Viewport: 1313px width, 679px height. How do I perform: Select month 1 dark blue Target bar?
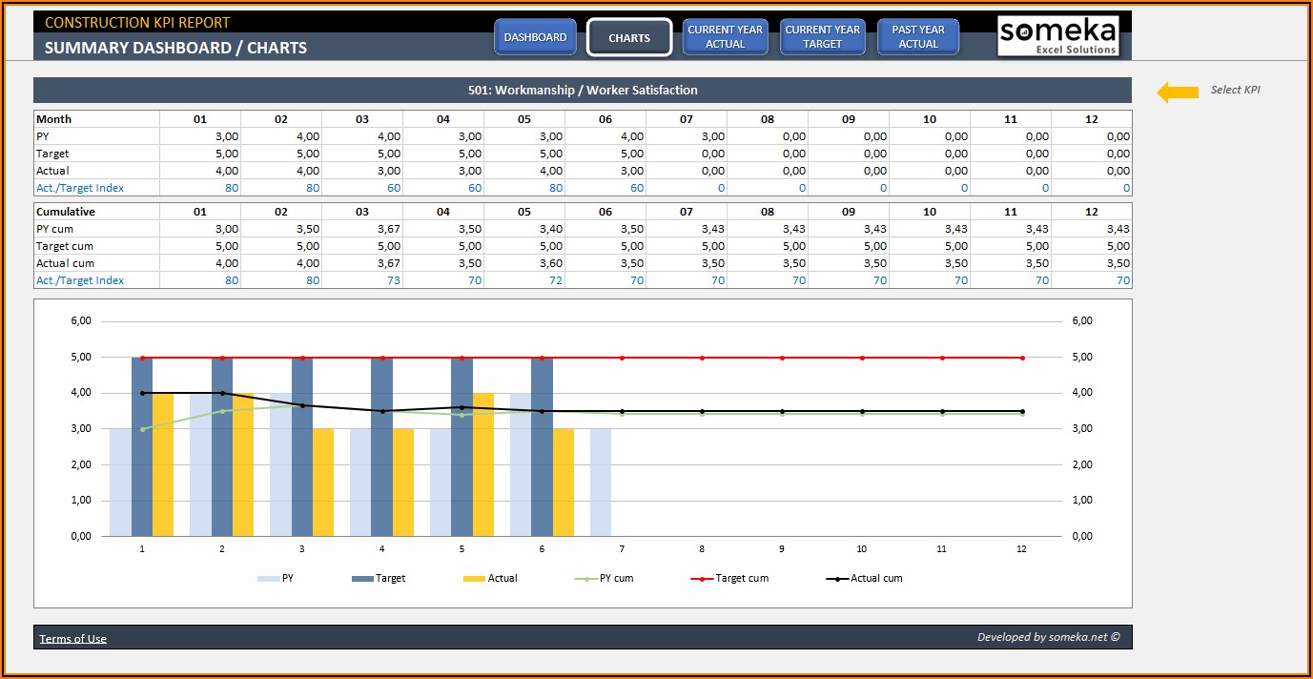142,446
